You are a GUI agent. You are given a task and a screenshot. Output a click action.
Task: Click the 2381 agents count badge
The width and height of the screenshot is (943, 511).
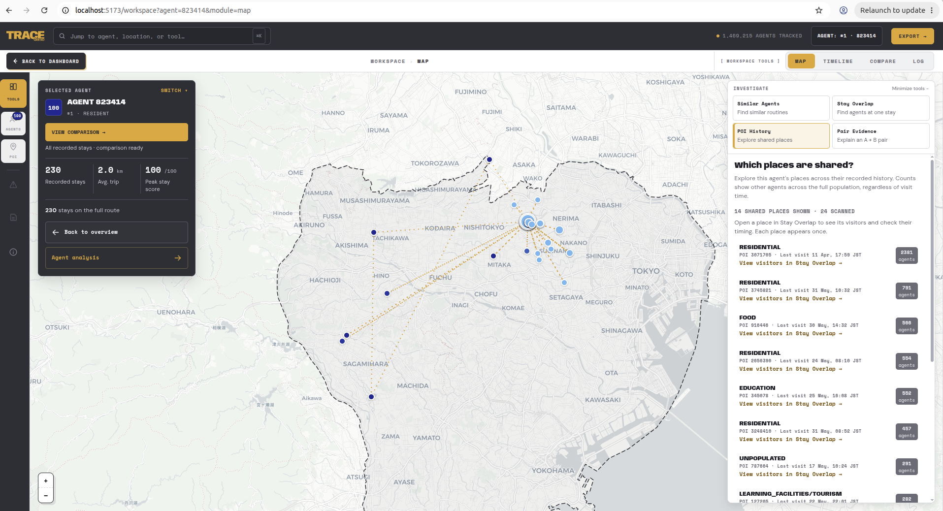[906, 255]
